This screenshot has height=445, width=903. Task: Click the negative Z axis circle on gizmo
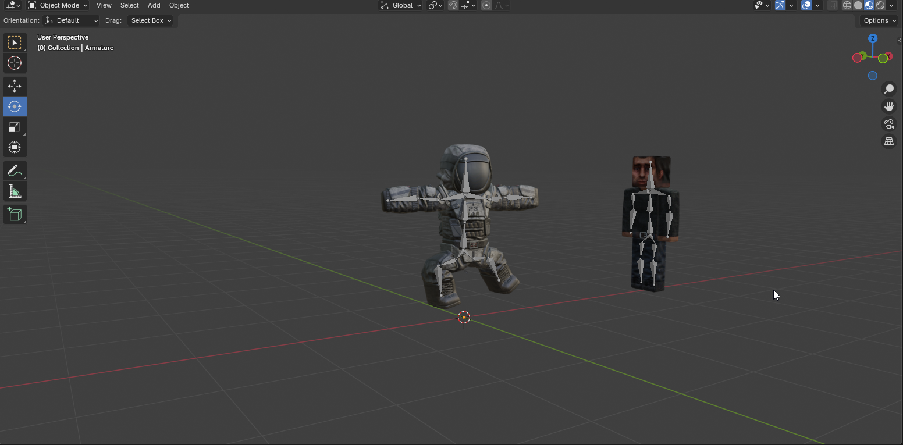click(873, 76)
